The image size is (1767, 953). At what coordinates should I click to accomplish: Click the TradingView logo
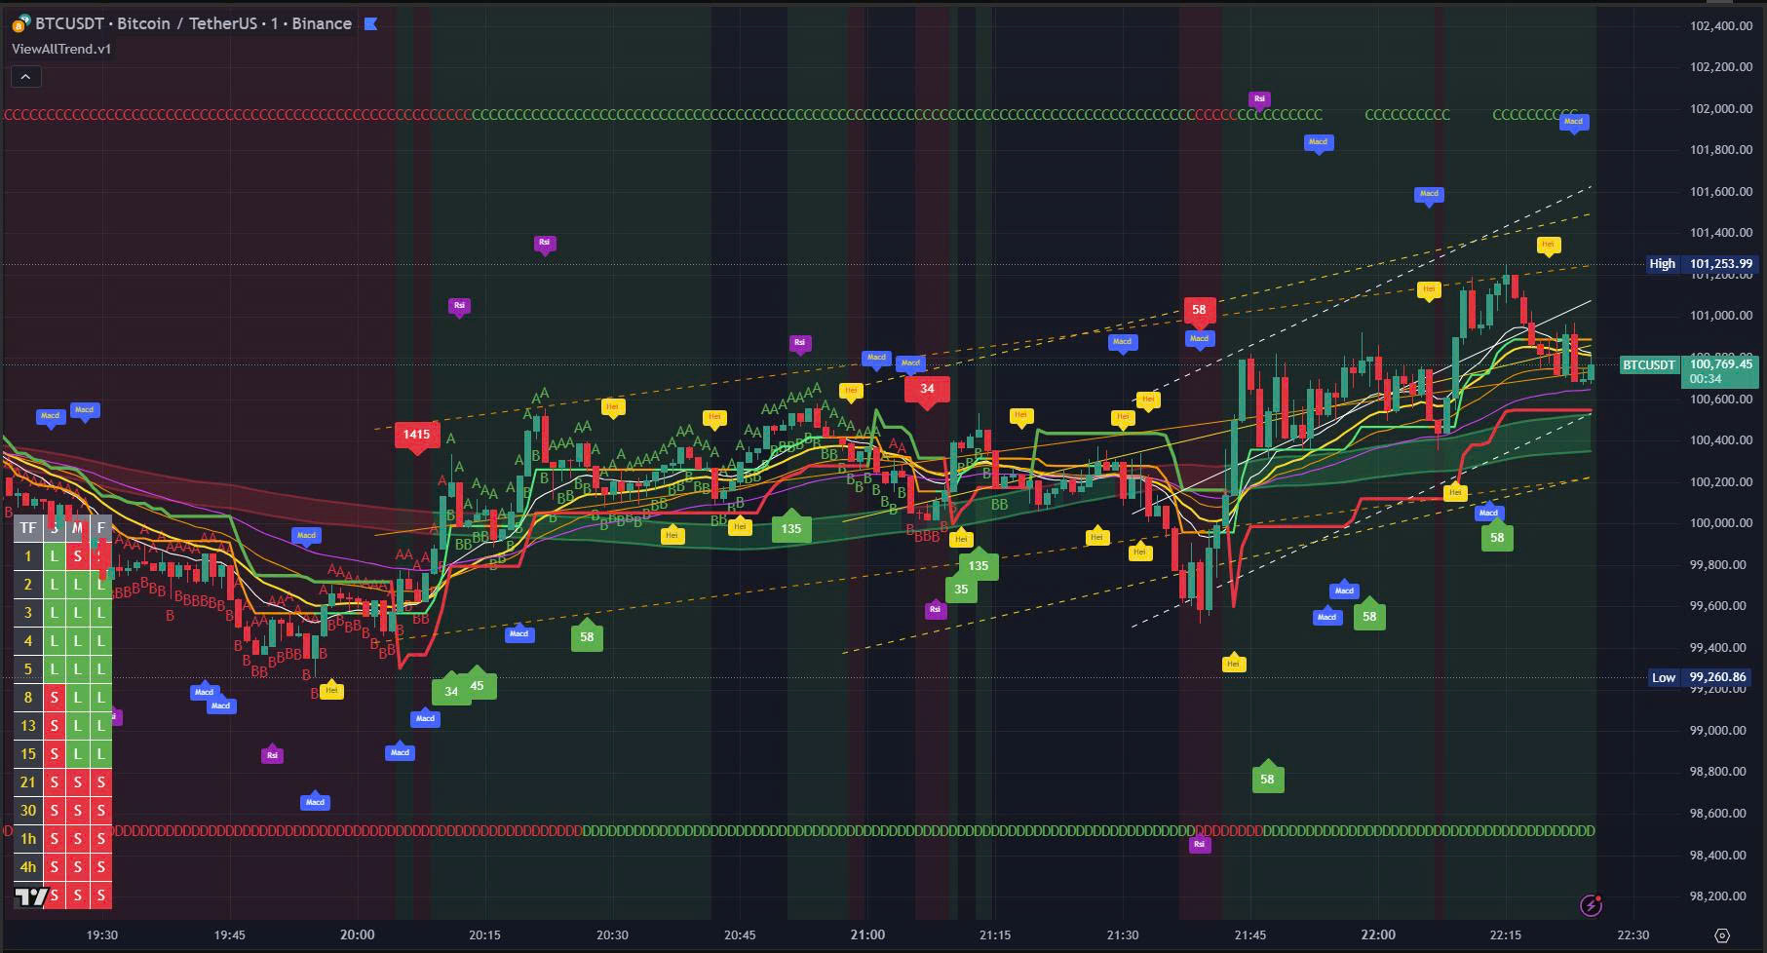[31, 896]
